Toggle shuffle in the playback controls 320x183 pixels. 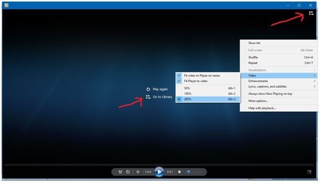pyautogui.click(x=120, y=172)
